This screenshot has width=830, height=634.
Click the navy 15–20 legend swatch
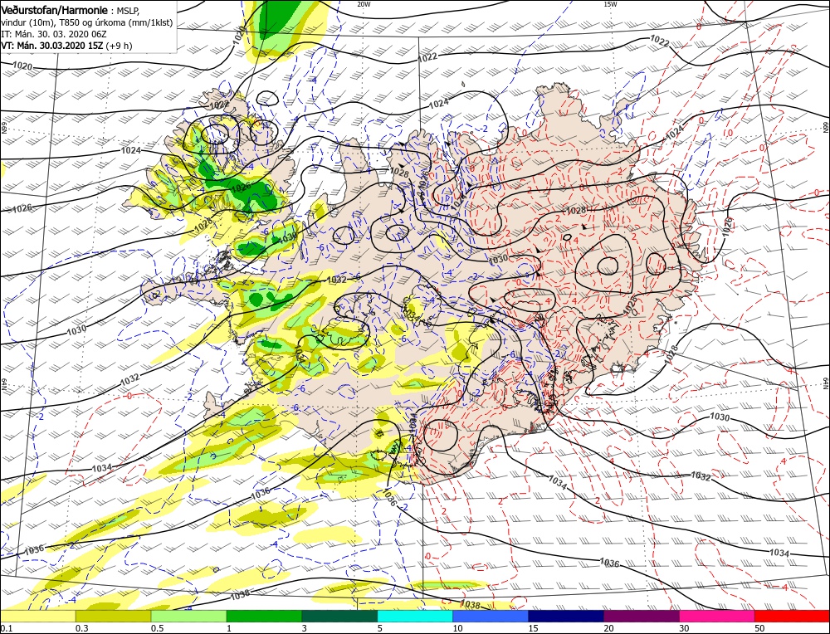click(x=566, y=616)
